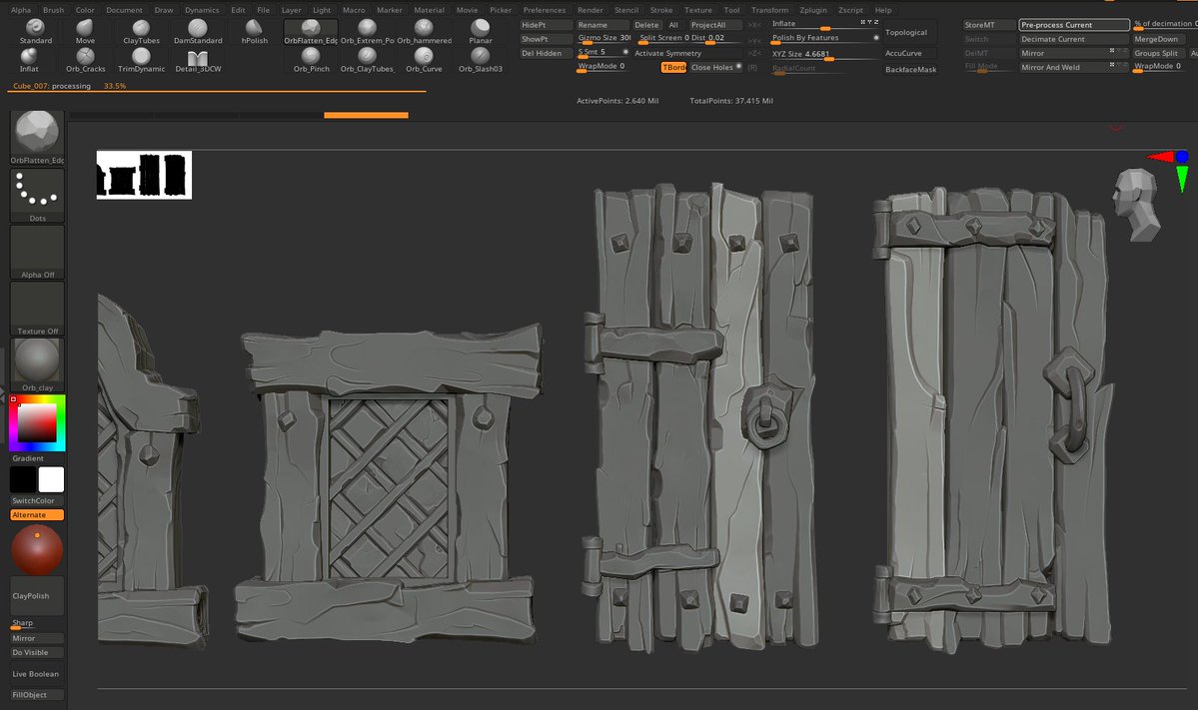
Task: Pick a hue in the color picker square
Action: click(x=37, y=423)
